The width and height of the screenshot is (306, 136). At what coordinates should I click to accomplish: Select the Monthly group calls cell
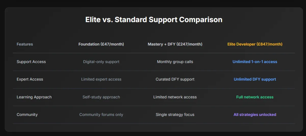pyautogui.click(x=175, y=62)
